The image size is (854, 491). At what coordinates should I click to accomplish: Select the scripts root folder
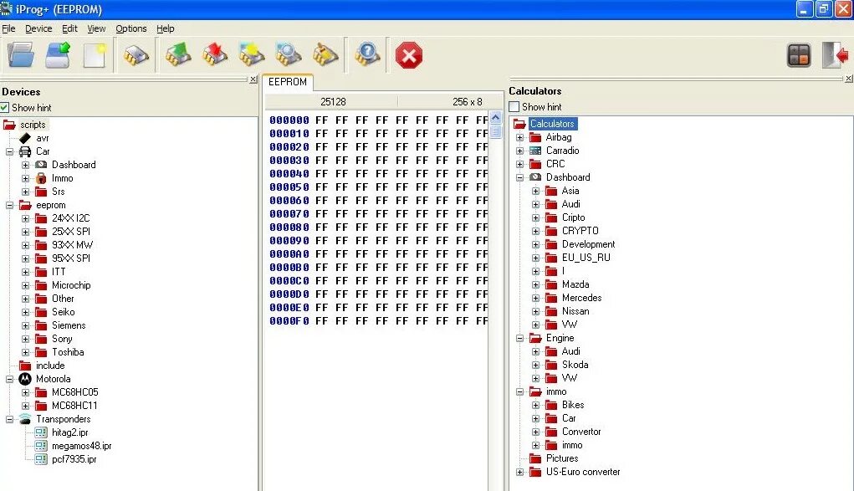(x=33, y=125)
